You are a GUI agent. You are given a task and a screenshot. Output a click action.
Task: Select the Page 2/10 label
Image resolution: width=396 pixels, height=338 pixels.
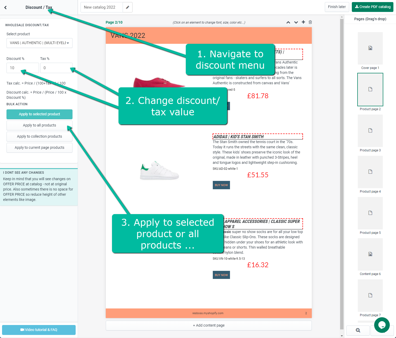(x=114, y=22)
